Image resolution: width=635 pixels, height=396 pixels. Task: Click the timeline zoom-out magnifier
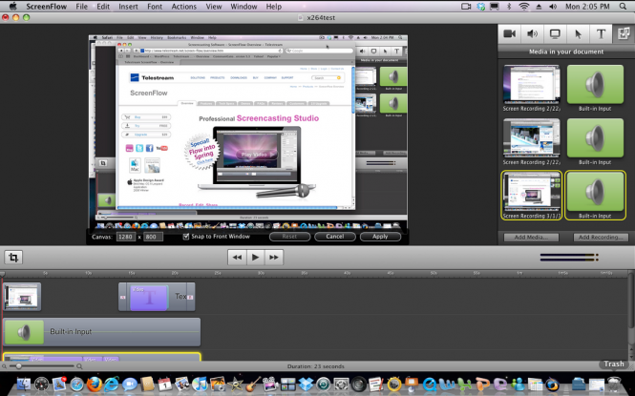click(x=4, y=366)
